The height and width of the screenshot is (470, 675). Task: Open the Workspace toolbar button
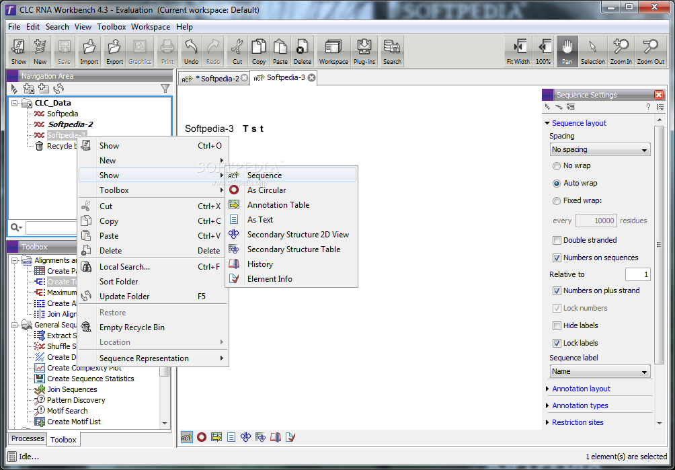[x=333, y=51]
